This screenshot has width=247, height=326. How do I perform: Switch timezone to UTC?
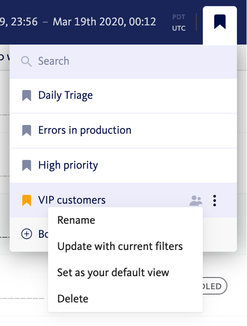[179, 28]
